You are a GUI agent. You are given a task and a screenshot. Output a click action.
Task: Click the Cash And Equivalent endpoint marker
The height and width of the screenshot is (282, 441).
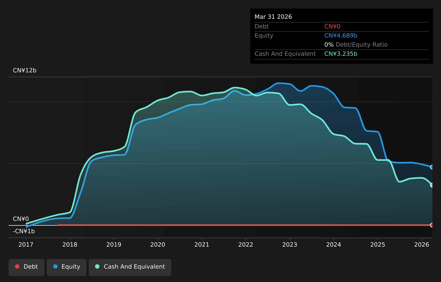point(432,185)
